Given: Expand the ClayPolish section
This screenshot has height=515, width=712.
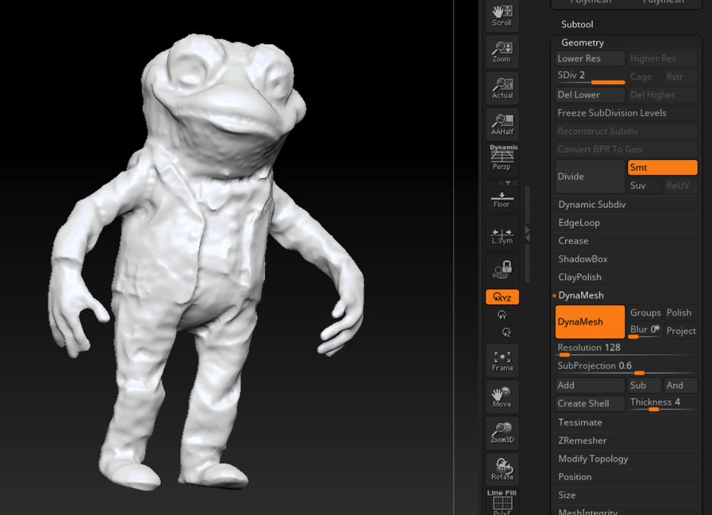Looking at the screenshot, I should (580, 278).
